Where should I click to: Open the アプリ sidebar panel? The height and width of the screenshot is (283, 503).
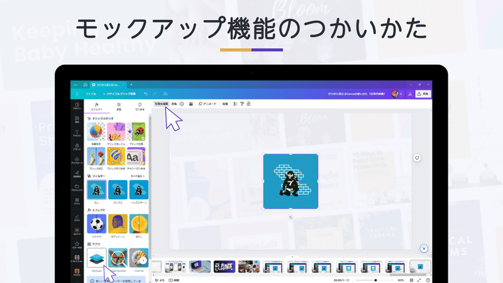tap(77, 201)
